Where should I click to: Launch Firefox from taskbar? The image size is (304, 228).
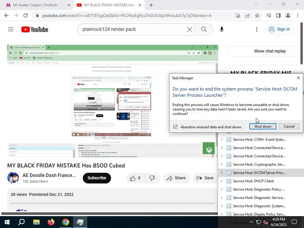(x=51, y=222)
